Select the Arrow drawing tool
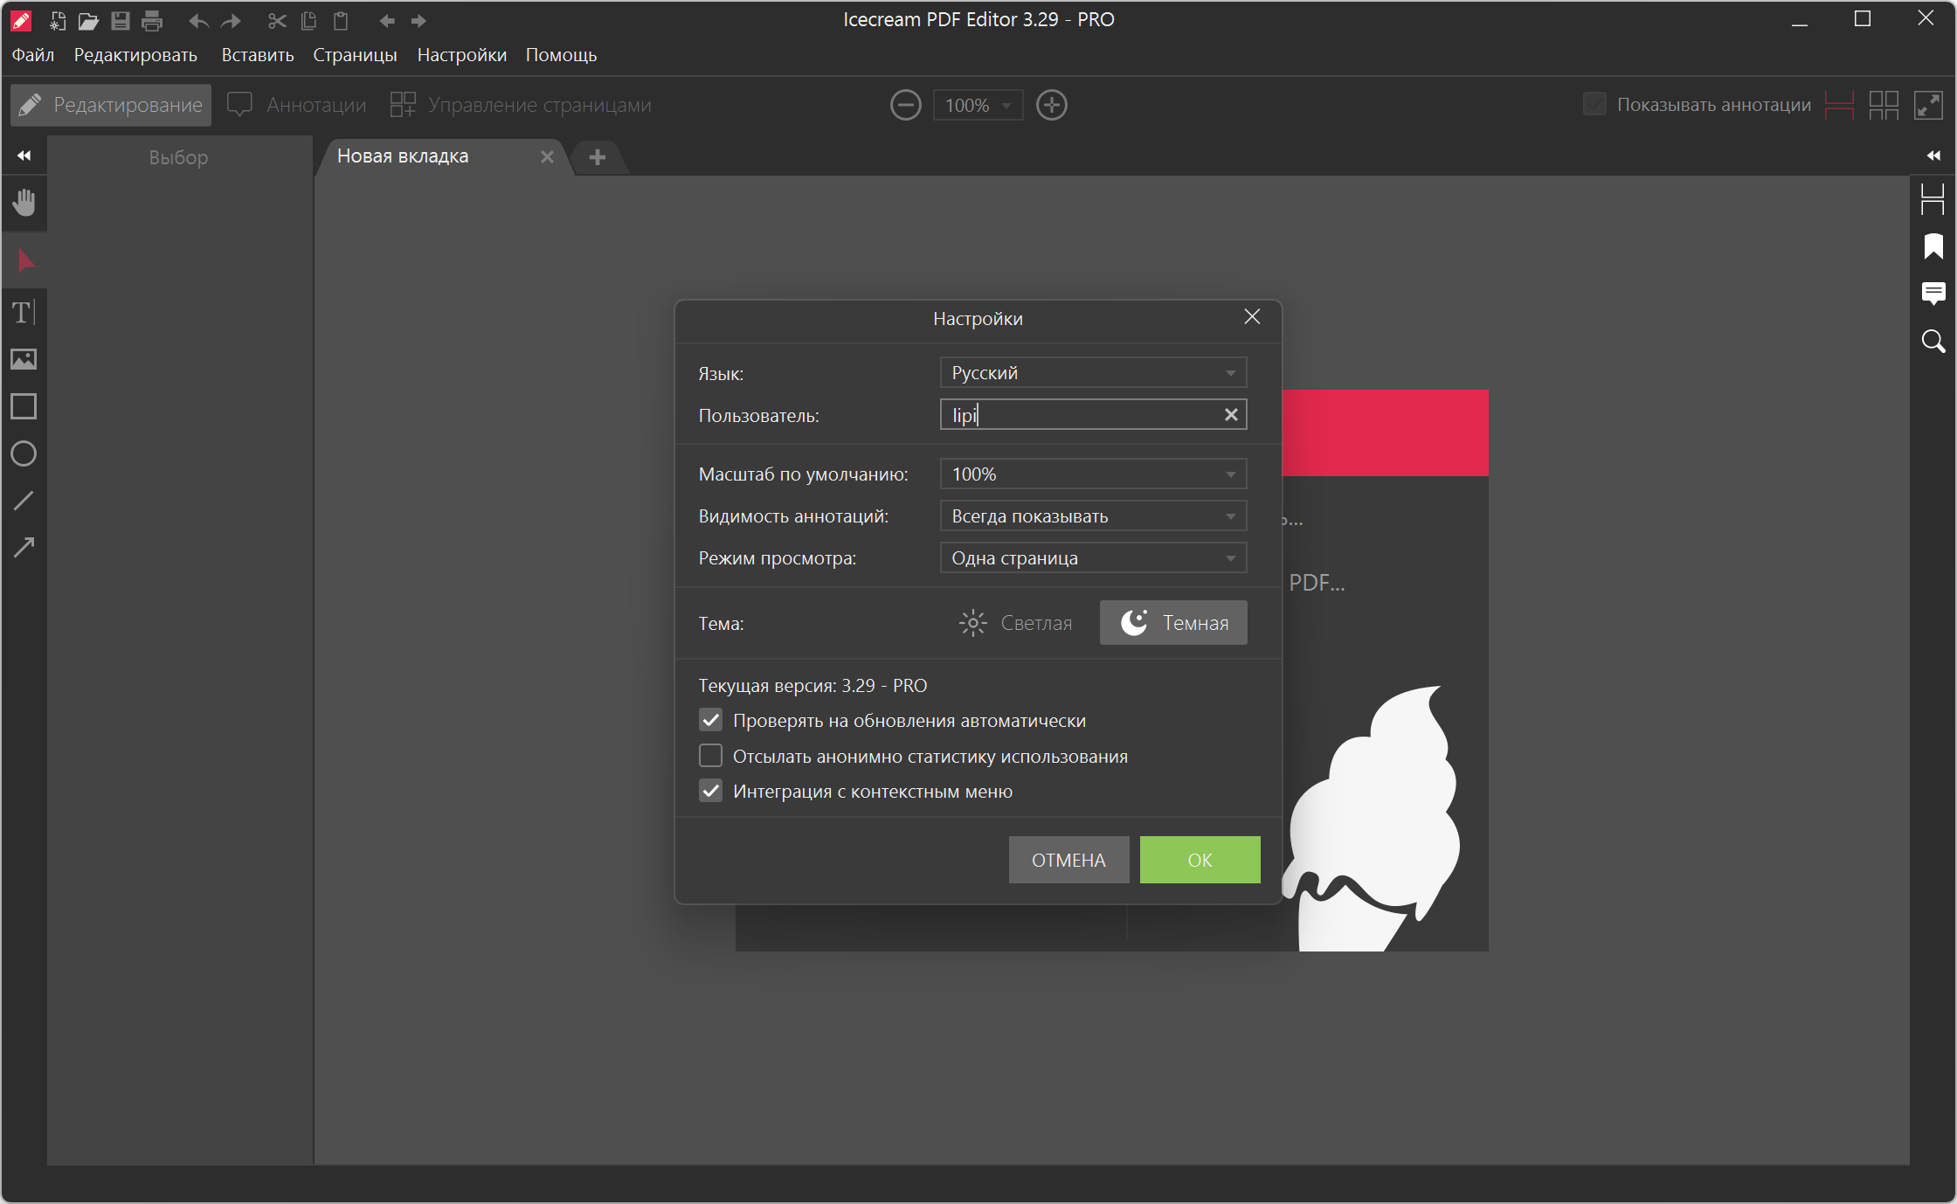The height and width of the screenshot is (1204, 1957). click(x=24, y=548)
